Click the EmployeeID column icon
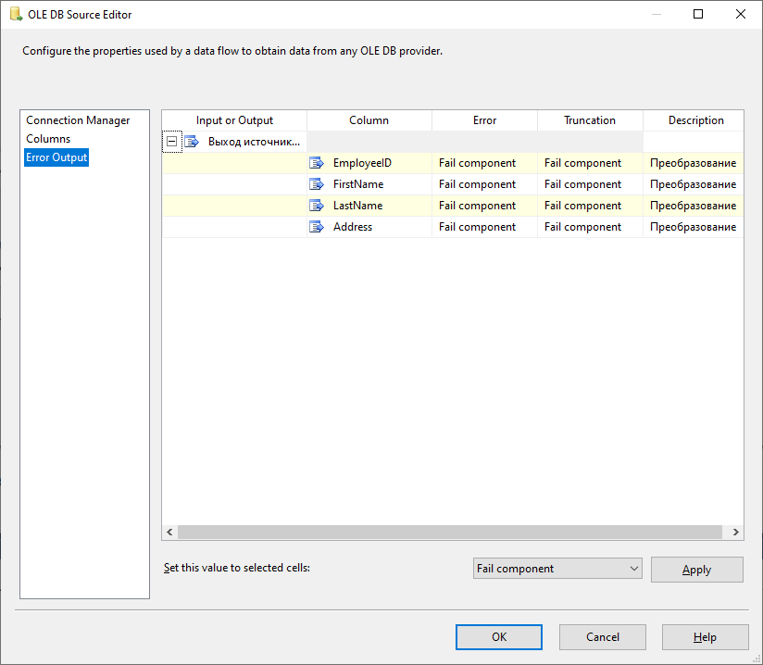 coord(316,163)
